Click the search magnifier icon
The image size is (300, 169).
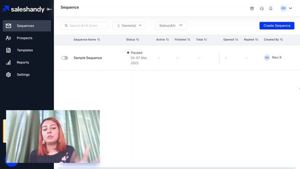click(66, 25)
